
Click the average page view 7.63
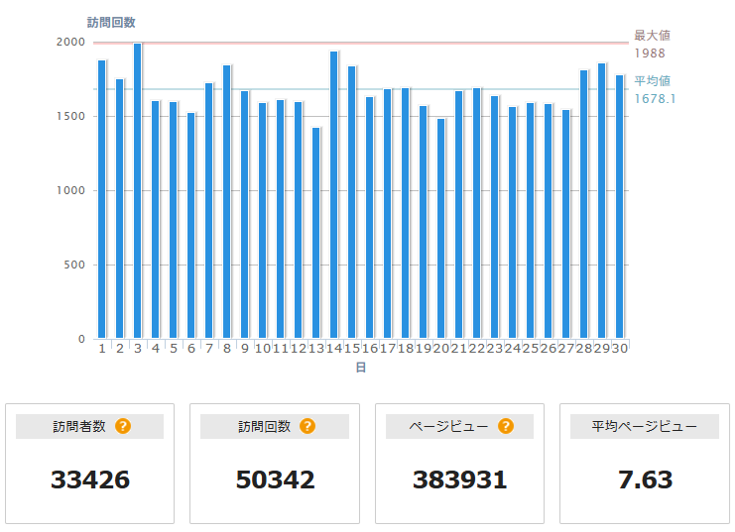645,479
